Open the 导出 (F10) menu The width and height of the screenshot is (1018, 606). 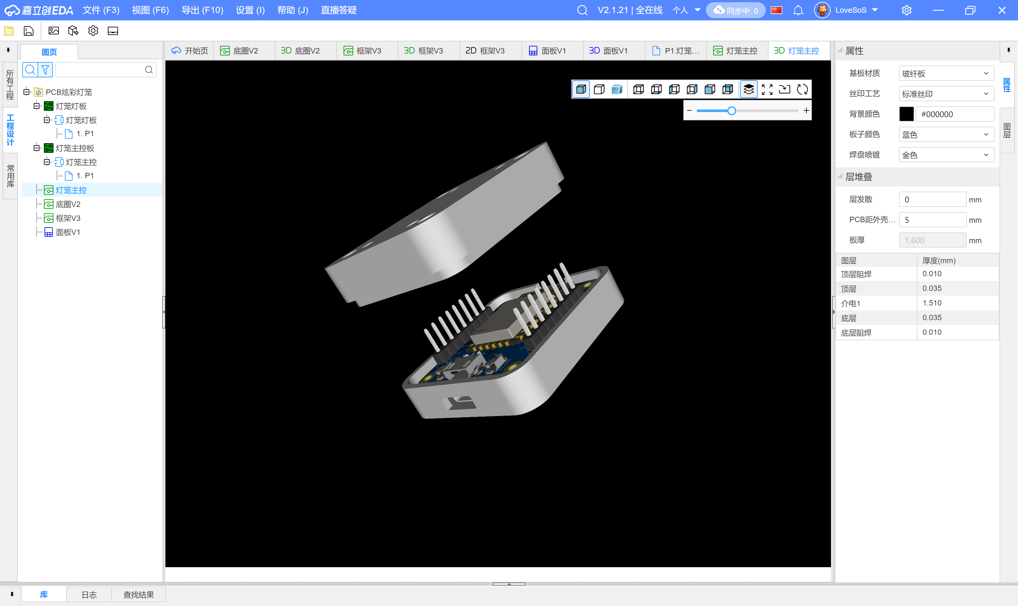coord(202,10)
